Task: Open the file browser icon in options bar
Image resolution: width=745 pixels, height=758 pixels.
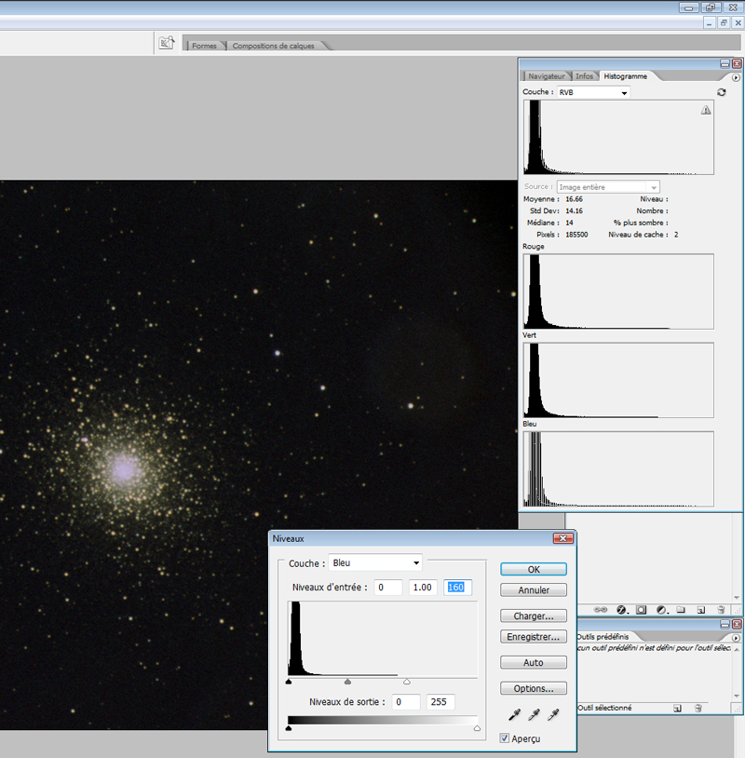Action: [x=167, y=43]
